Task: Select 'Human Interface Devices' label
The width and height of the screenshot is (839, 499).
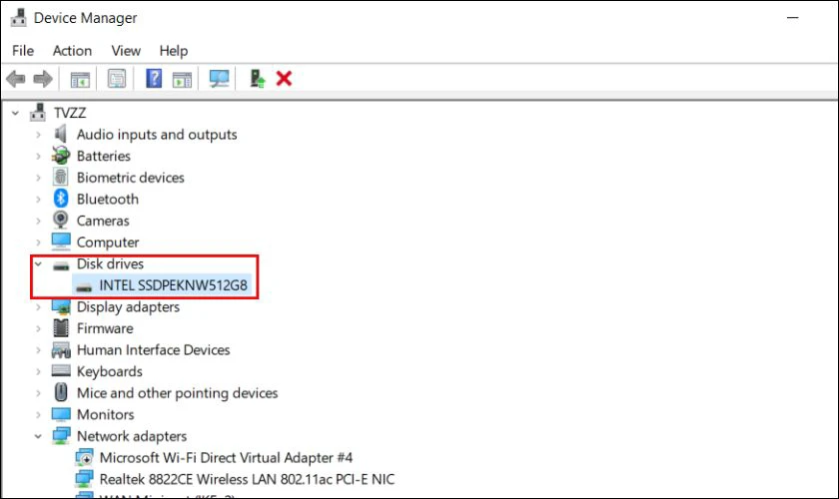Action: pos(154,349)
